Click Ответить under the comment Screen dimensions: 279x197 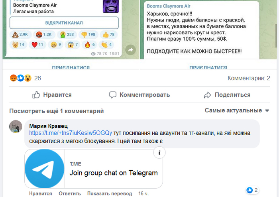click(70, 193)
